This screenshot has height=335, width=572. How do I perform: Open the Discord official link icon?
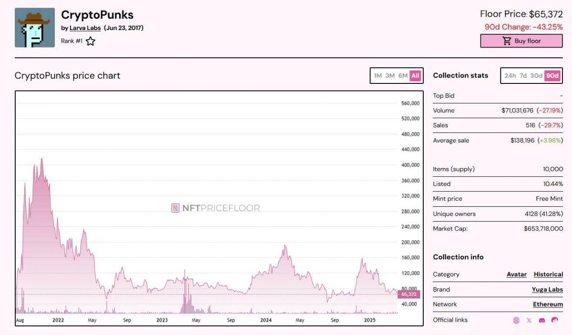tap(541, 320)
